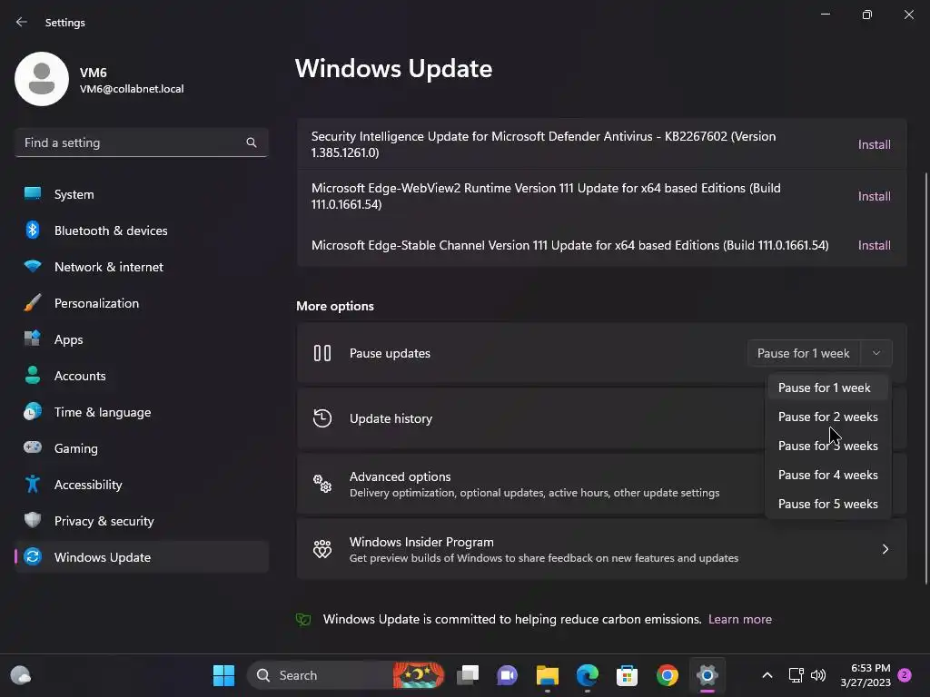Install Security Intelligence Update KB2267602
The image size is (930, 697).
coord(875,144)
